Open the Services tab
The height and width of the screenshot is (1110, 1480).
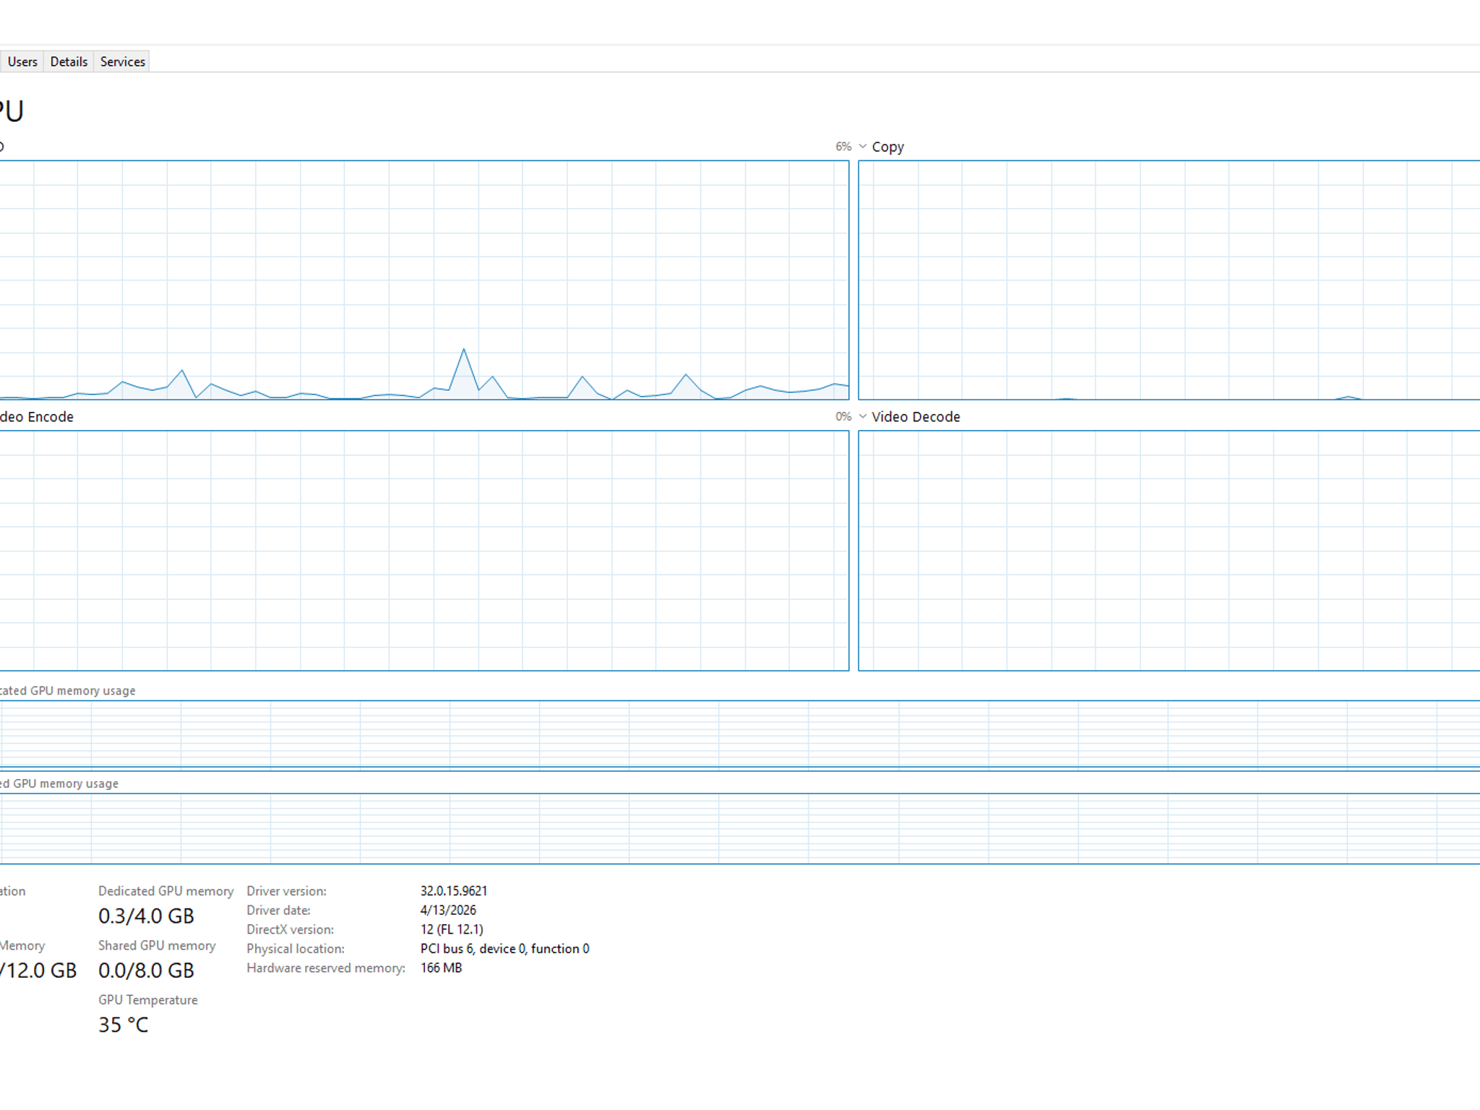click(122, 61)
